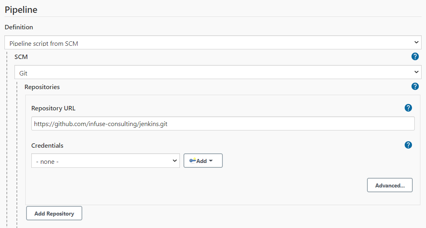Open the Credentials dropdown showing none
Image resolution: width=426 pixels, height=228 pixels.
pyautogui.click(x=106, y=161)
